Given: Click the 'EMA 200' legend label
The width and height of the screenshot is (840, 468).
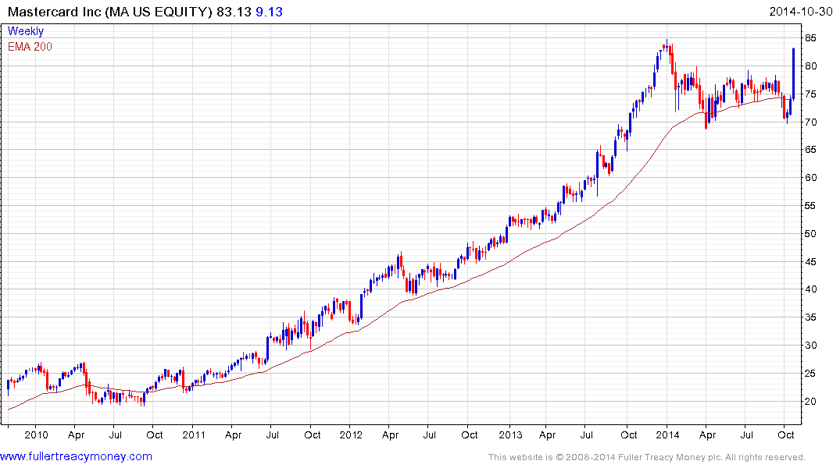Looking at the screenshot, I should click(x=30, y=47).
